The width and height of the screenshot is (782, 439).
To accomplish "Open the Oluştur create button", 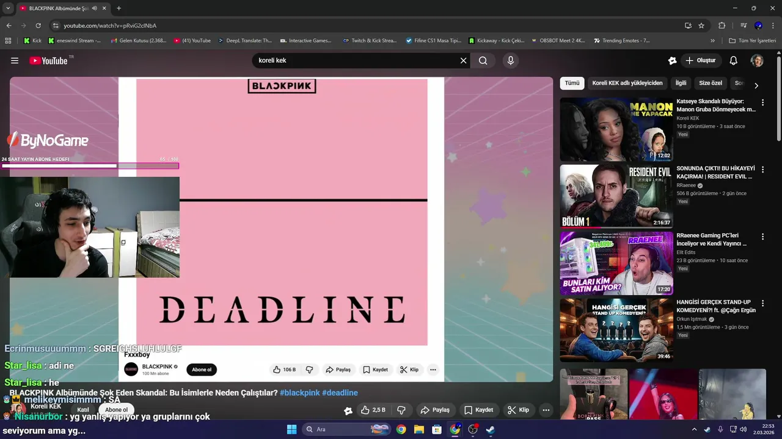I will click(701, 60).
